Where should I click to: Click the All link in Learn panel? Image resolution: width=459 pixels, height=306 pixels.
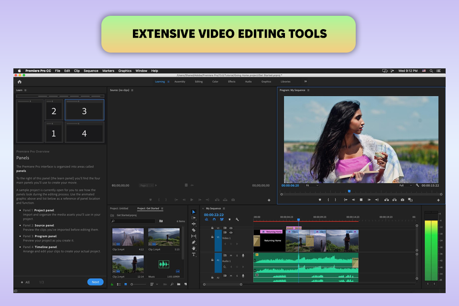click(28, 282)
